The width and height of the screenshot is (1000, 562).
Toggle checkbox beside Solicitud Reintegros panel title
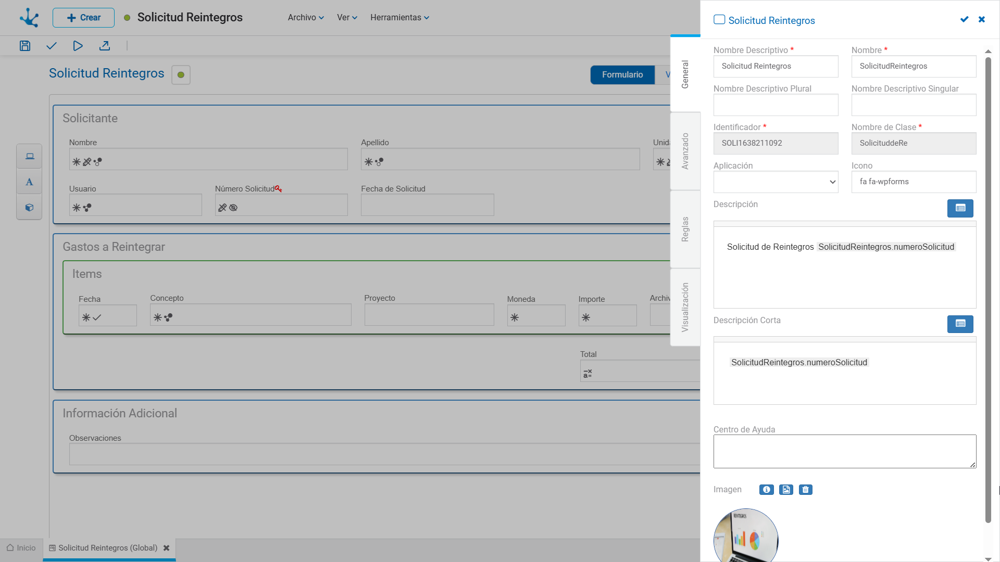pos(719,20)
